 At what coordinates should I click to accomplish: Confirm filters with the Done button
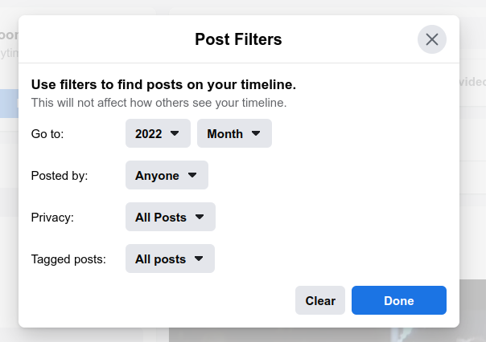399,300
